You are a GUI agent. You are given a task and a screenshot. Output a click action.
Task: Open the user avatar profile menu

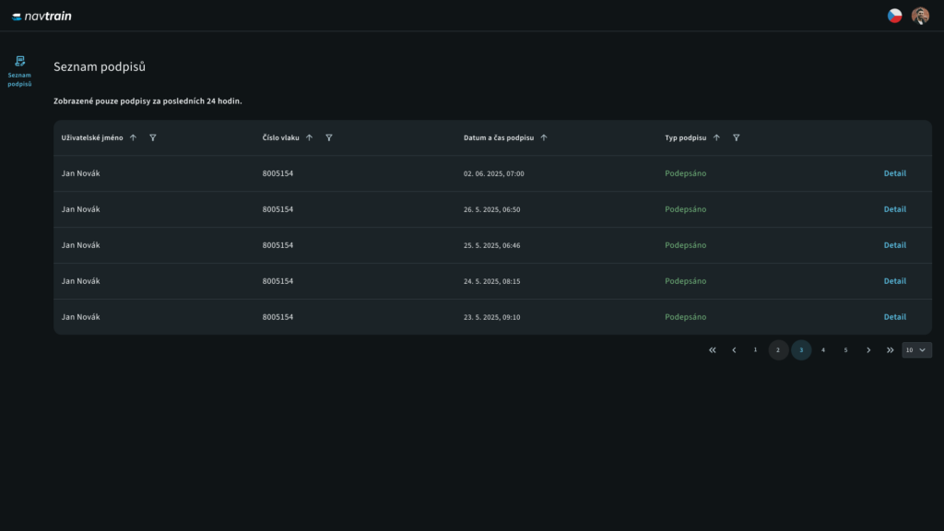[x=920, y=16]
